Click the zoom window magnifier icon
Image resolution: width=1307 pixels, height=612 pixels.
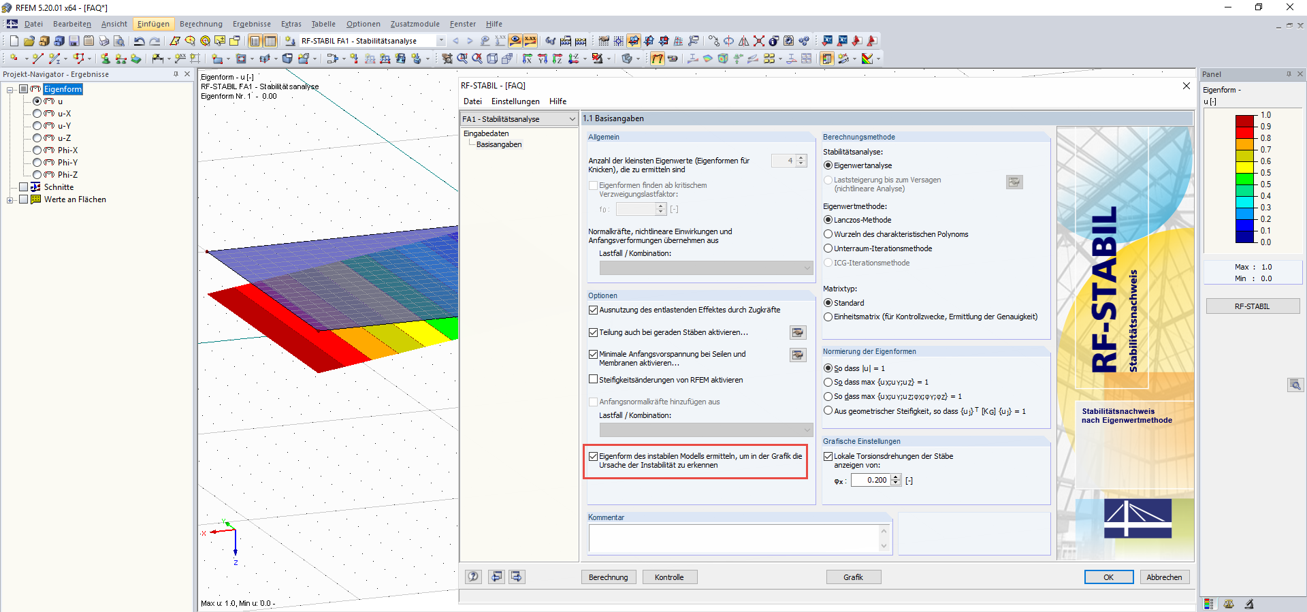[x=462, y=59]
